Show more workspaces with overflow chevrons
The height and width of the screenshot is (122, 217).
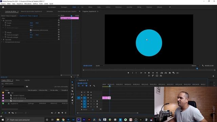(170, 7)
